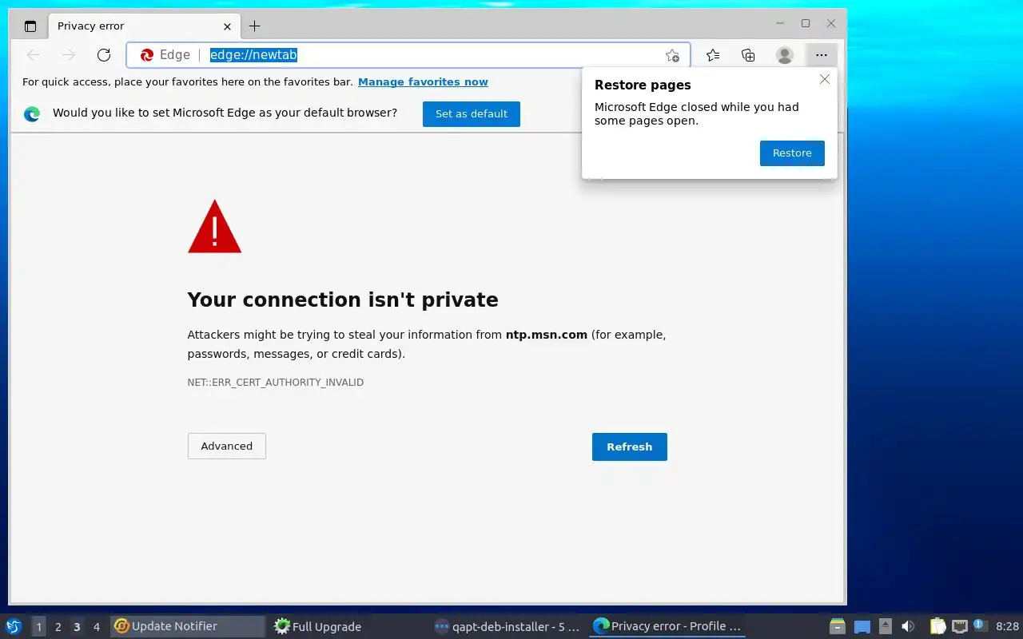The image size is (1023, 639).
Task: Click the Manage favorites now link
Action: [x=423, y=81]
